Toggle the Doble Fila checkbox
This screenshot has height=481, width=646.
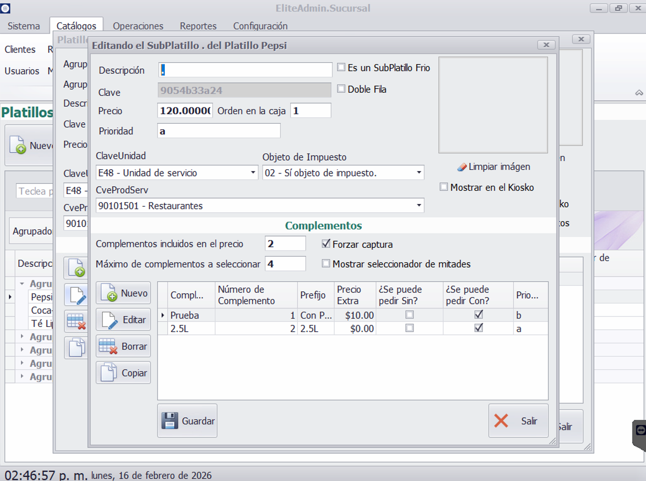(341, 89)
